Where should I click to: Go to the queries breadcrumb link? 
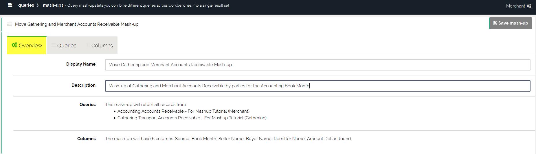[x=26, y=5]
